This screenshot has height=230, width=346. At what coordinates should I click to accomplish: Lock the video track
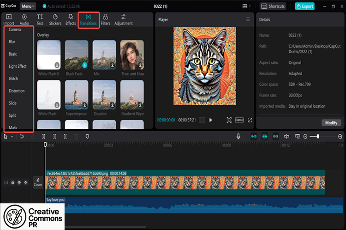coord(12,182)
